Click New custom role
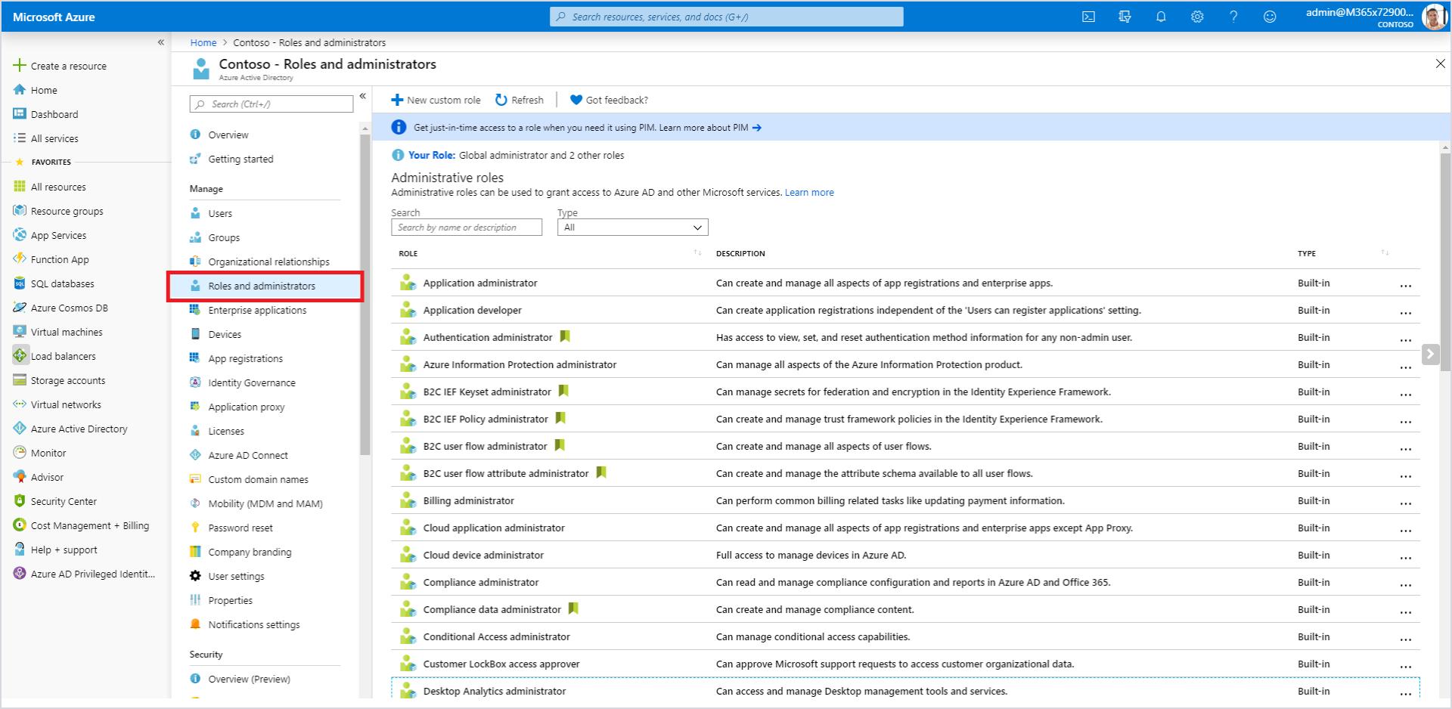The height and width of the screenshot is (709, 1452). [436, 100]
